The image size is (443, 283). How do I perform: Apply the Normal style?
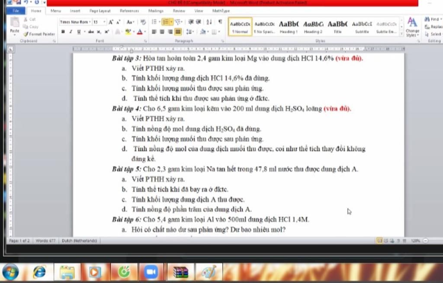coord(240,27)
